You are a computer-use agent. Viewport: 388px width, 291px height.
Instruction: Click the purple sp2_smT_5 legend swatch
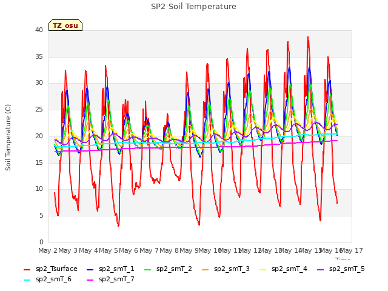(x=321, y=269)
